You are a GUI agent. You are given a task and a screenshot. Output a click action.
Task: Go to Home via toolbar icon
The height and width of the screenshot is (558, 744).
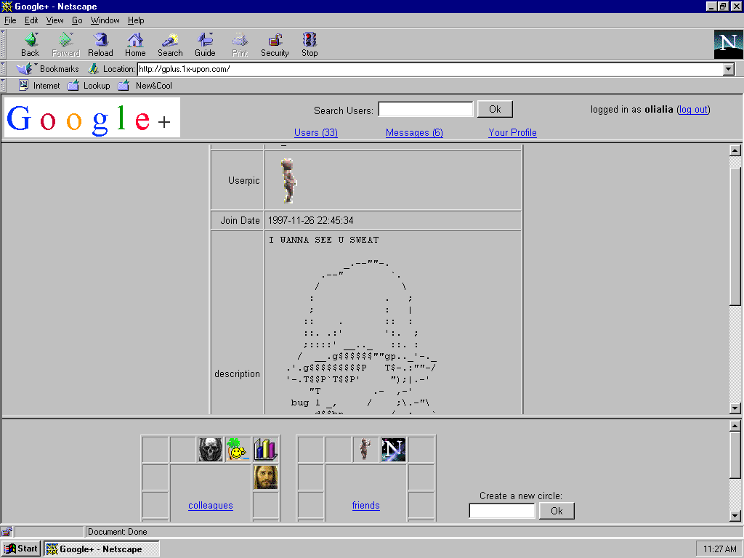click(135, 44)
